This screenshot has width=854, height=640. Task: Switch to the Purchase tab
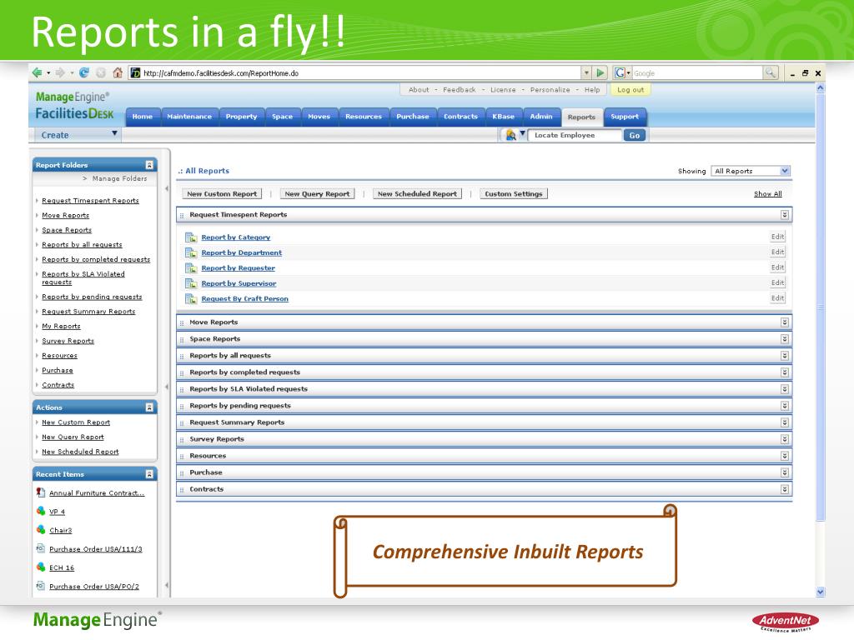413,117
